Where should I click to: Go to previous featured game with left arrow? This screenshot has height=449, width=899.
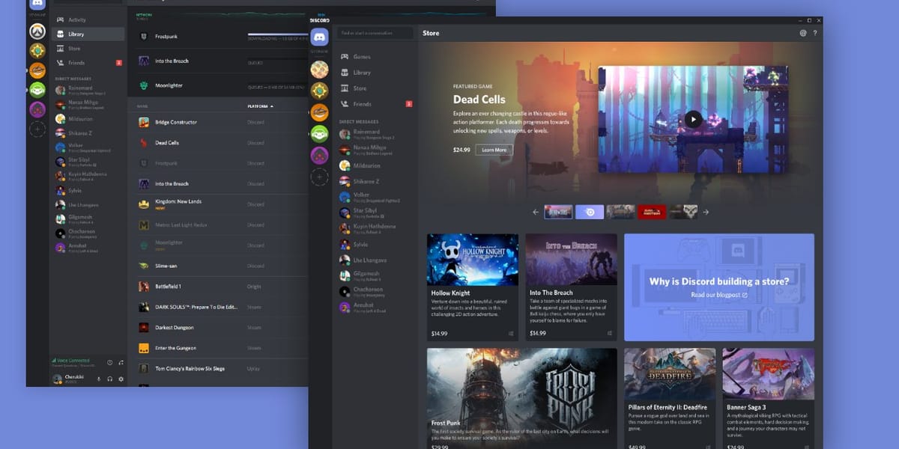coord(536,212)
